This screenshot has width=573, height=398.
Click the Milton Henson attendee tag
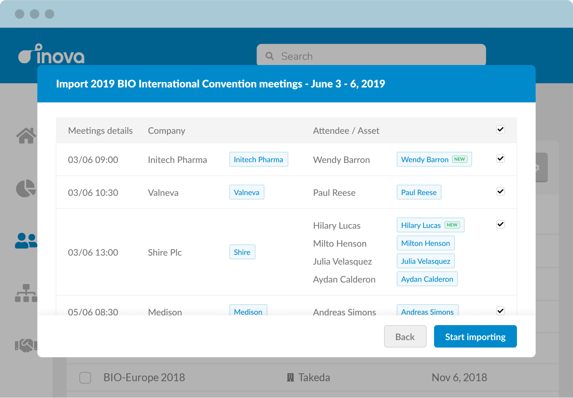[x=425, y=243]
